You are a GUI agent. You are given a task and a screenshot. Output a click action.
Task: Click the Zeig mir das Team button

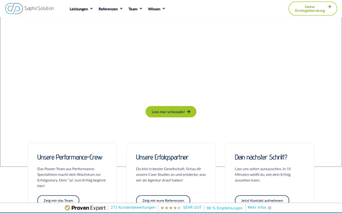pyautogui.click(x=58, y=200)
